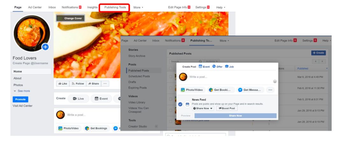
Task: Open the More dropdown in Publishing Tools window
Action: [x=224, y=40]
